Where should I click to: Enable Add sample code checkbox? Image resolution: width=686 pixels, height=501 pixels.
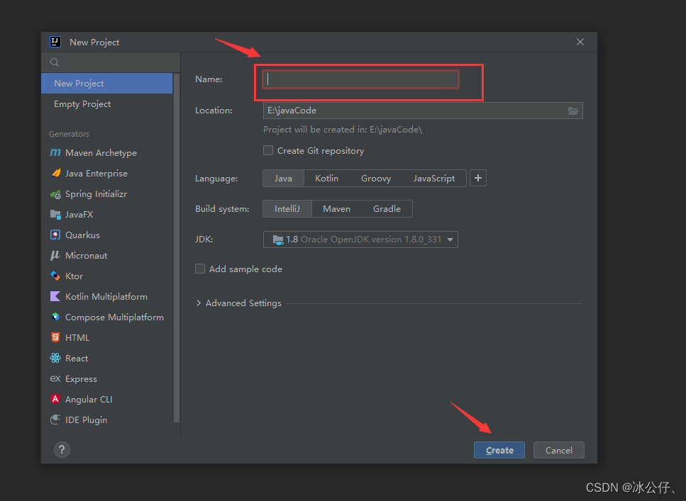coord(200,269)
